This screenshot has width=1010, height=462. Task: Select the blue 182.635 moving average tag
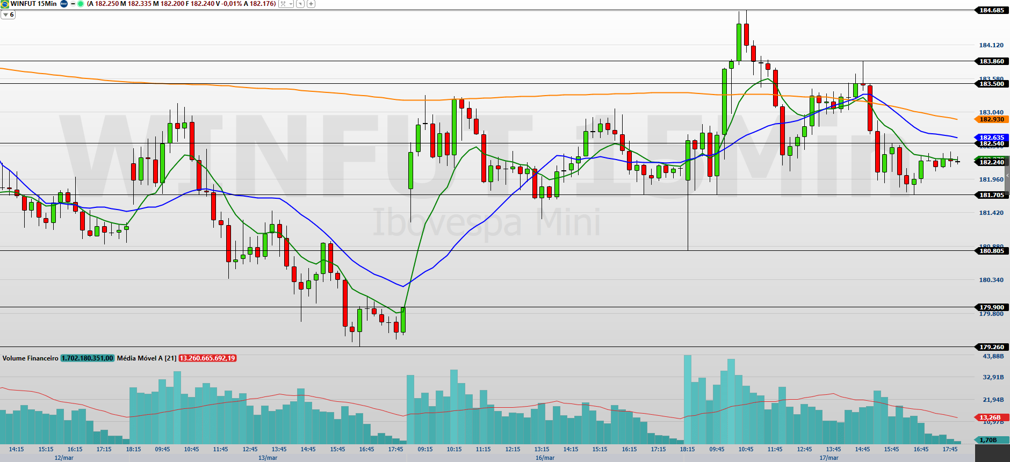coord(991,138)
